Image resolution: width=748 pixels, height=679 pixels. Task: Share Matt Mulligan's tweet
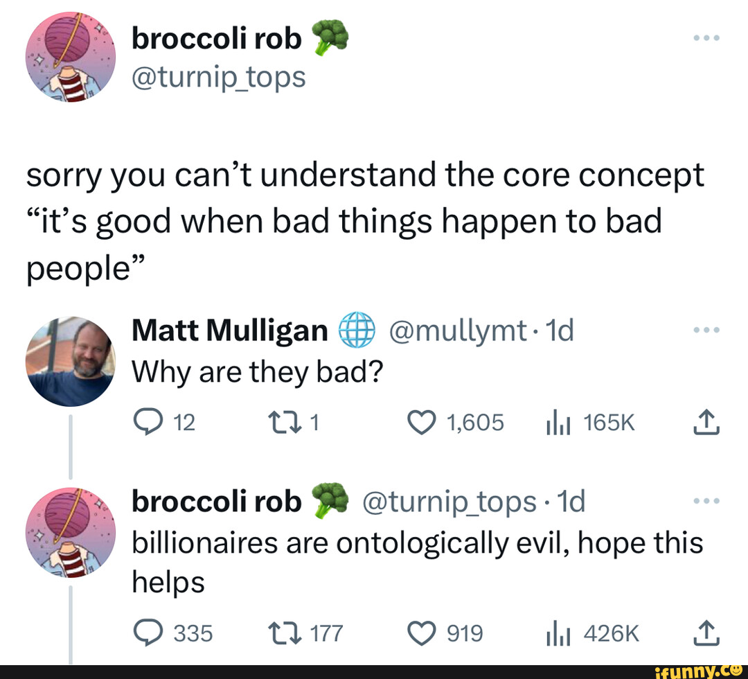pos(707,422)
